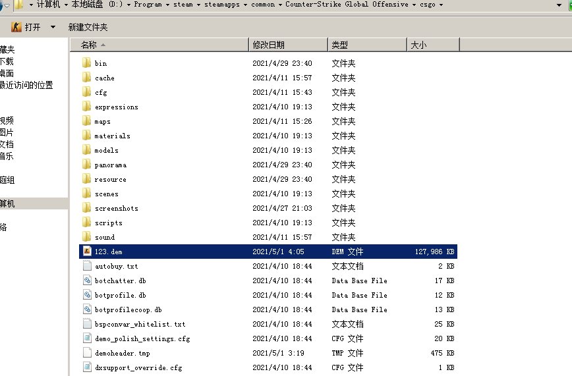Image resolution: width=572 pixels, height=376 pixels.
Task: Click the botprofile.db database icon
Action: (87, 294)
